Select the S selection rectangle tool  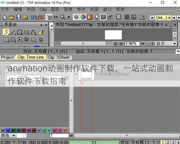click(13, 39)
